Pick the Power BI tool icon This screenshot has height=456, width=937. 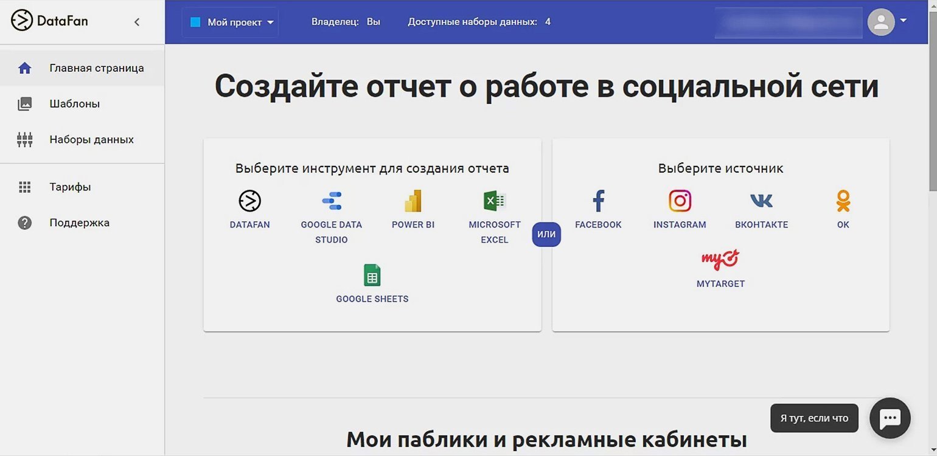click(413, 201)
